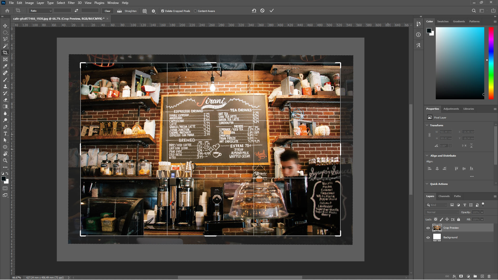This screenshot has width=498, height=280.
Task: Hide the Crop Preview layer
Action: click(x=428, y=228)
